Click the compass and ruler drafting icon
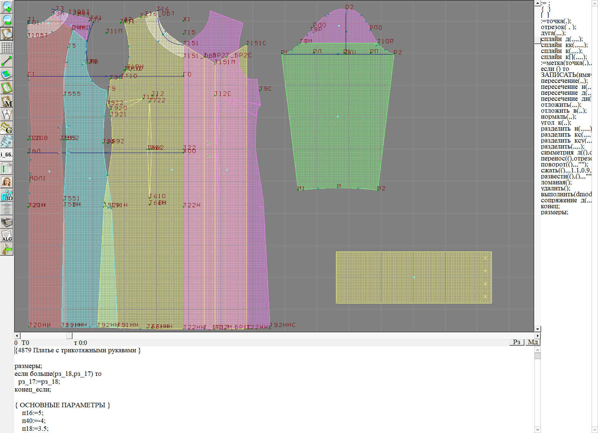This screenshot has height=433, width=598. 7,115
